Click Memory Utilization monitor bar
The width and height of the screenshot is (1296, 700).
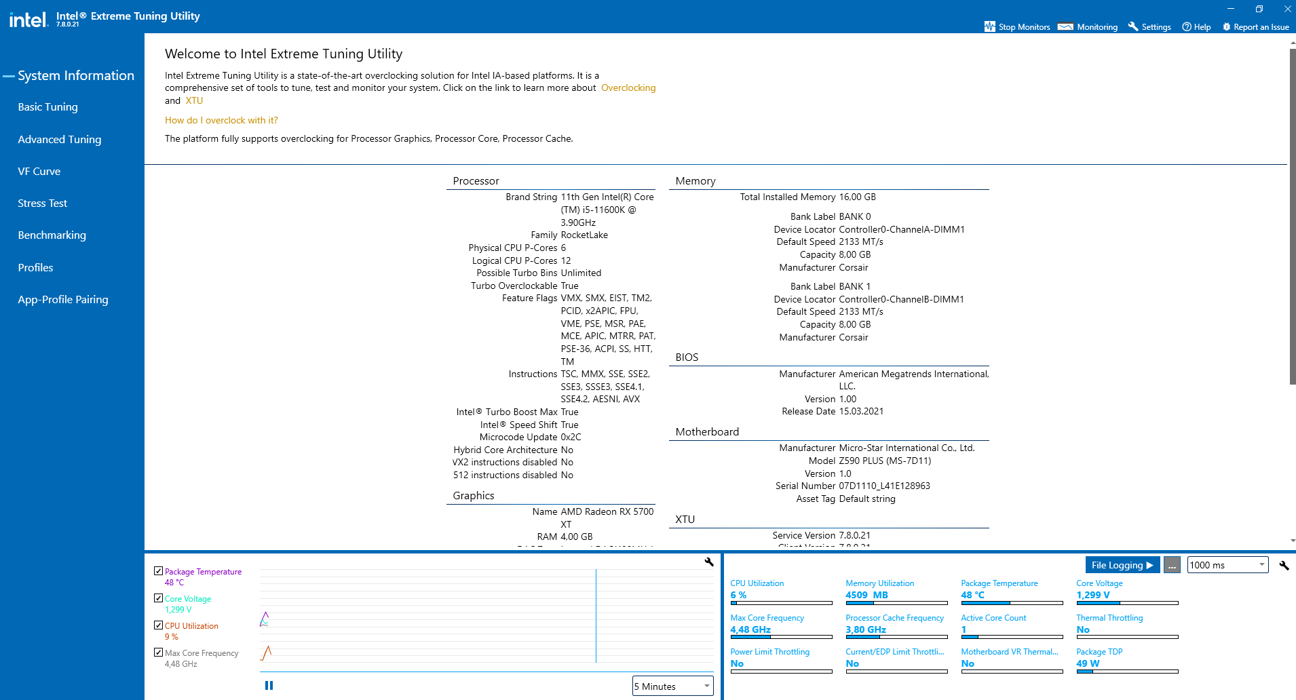click(896, 603)
